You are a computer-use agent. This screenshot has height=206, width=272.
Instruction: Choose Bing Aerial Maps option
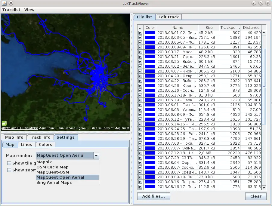click(x=67, y=183)
